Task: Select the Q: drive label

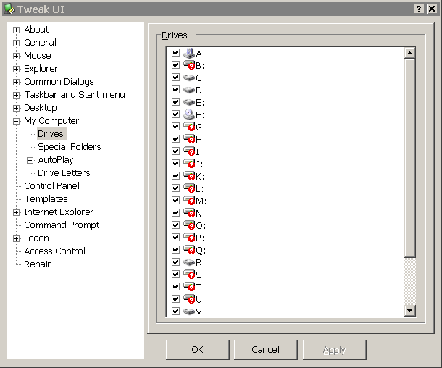Action: (x=201, y=250)
